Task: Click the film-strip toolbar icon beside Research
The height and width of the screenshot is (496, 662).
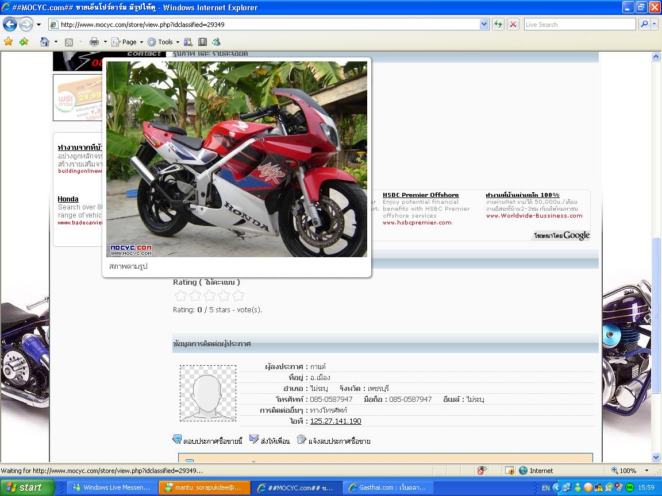Action: [203, 42]
